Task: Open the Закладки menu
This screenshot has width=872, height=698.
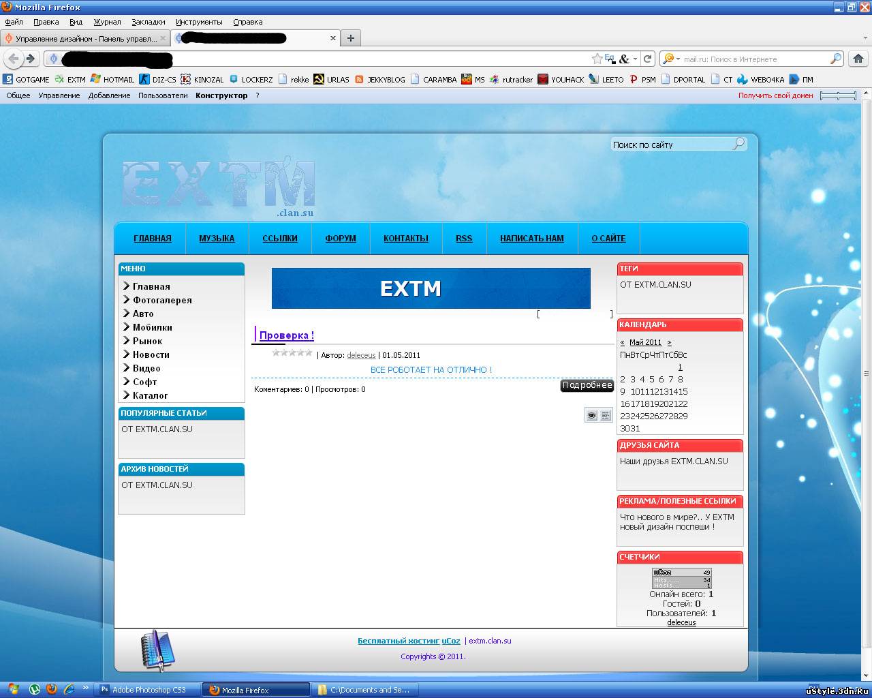Action: point(149,22)
